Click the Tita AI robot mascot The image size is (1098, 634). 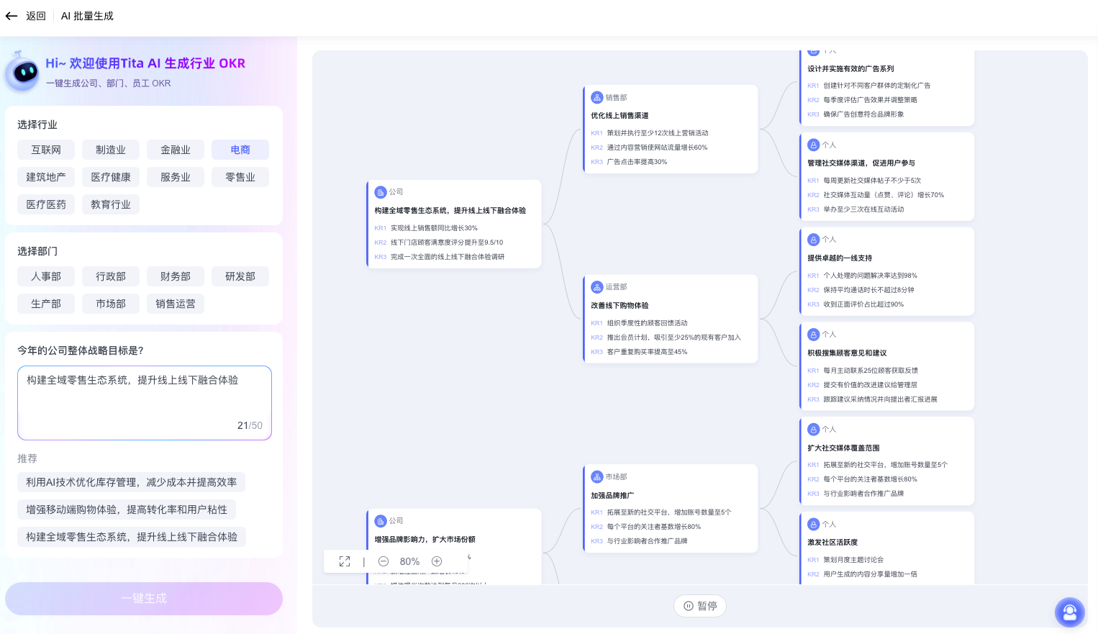23,72
